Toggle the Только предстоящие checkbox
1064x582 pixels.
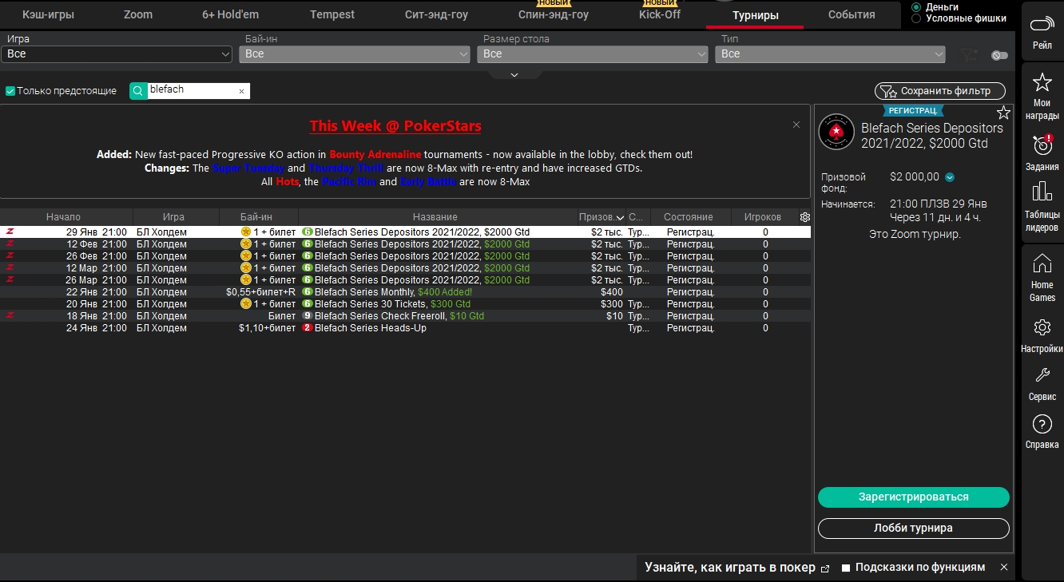10,91
